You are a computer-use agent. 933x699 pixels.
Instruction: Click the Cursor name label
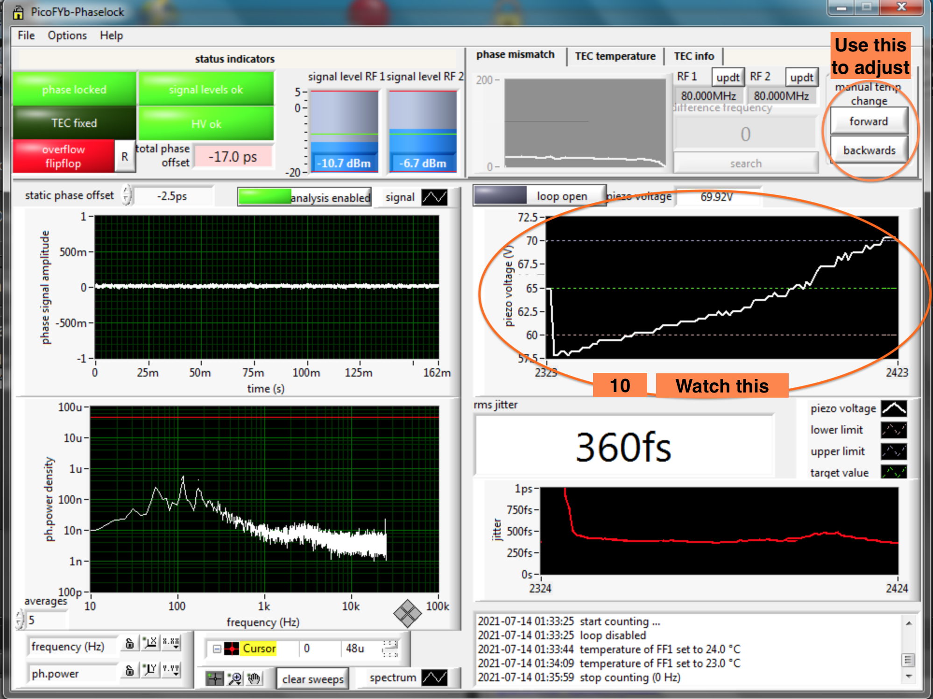tap(259, 649)
